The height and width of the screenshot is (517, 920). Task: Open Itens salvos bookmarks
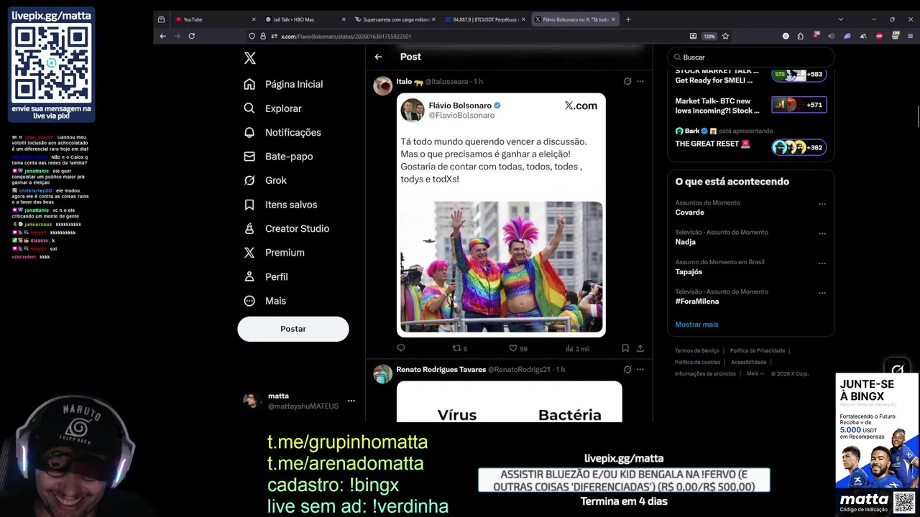click(280, 205)
